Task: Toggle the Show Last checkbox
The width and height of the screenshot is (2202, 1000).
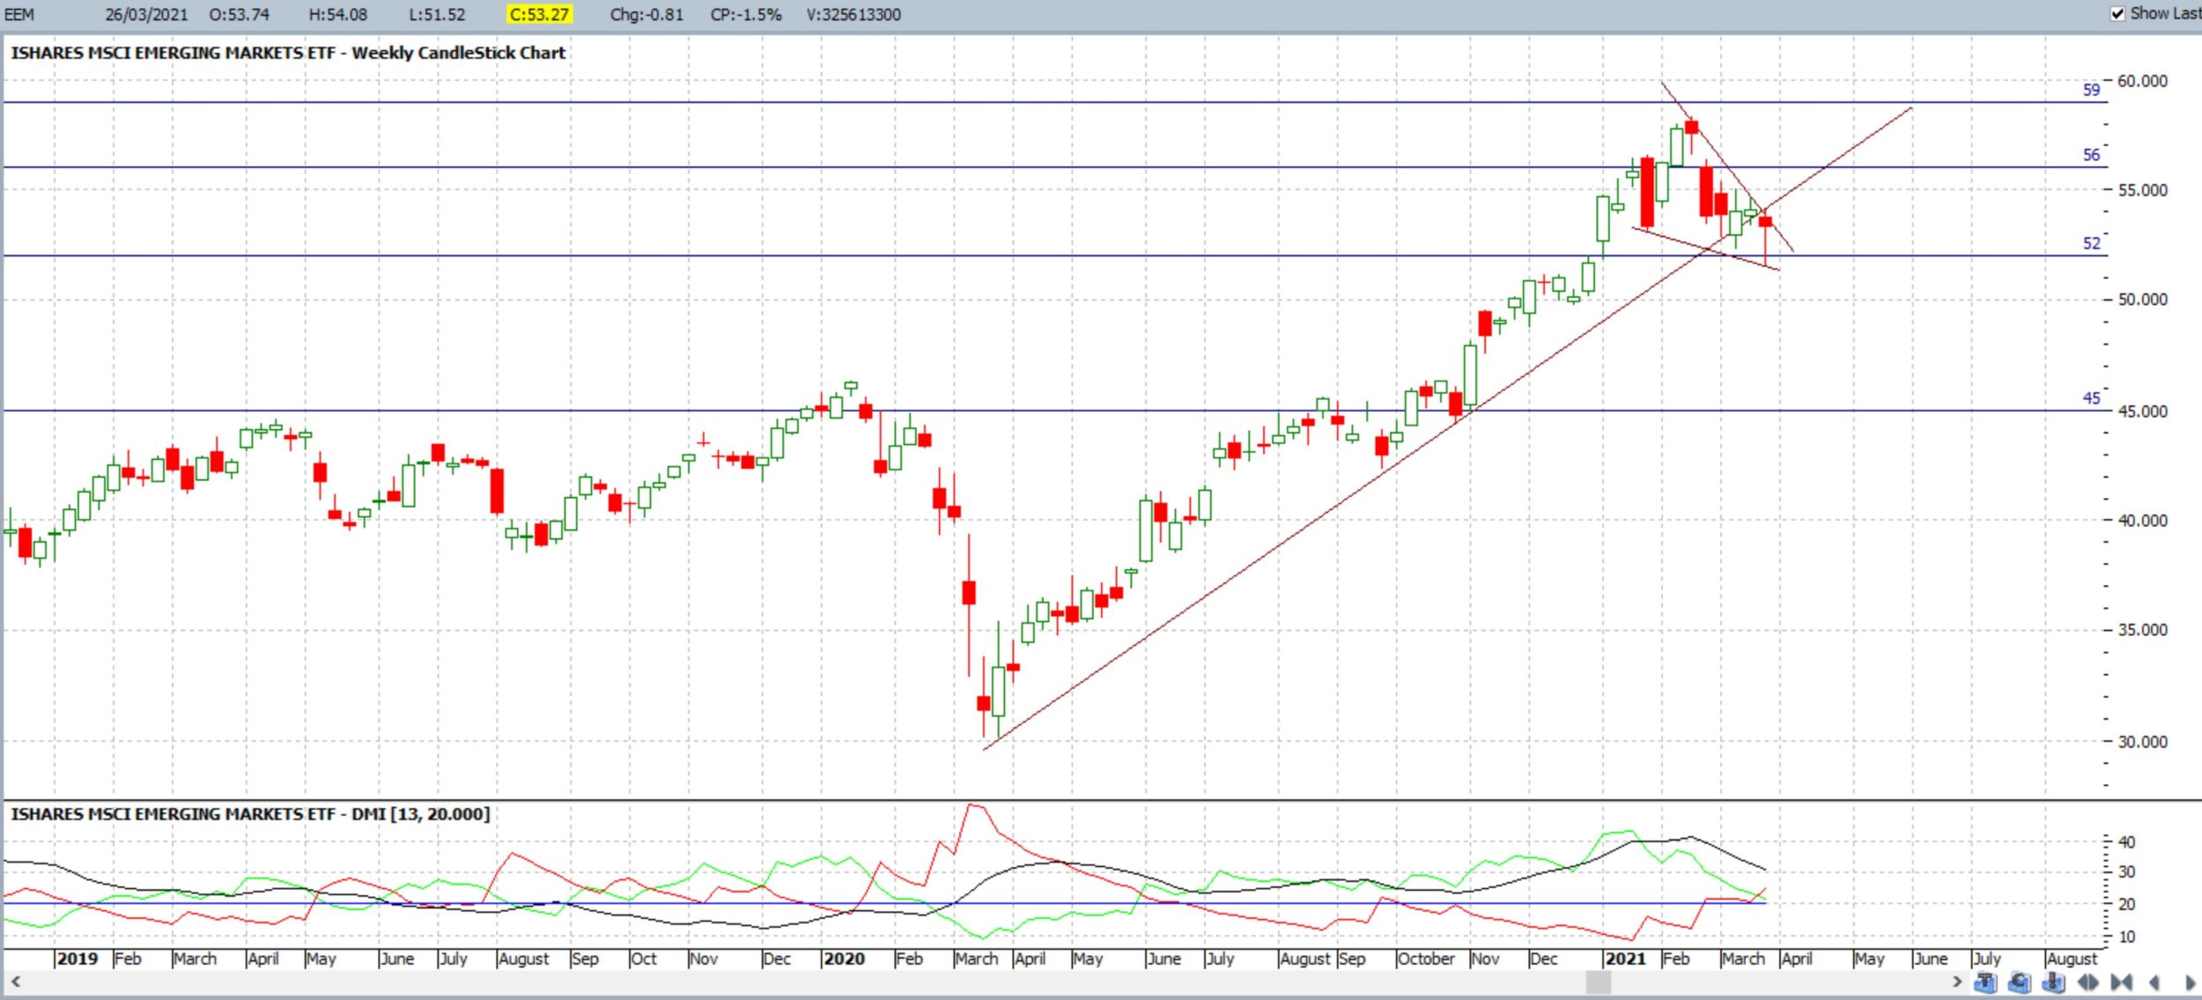Action: pos(2118,13)
